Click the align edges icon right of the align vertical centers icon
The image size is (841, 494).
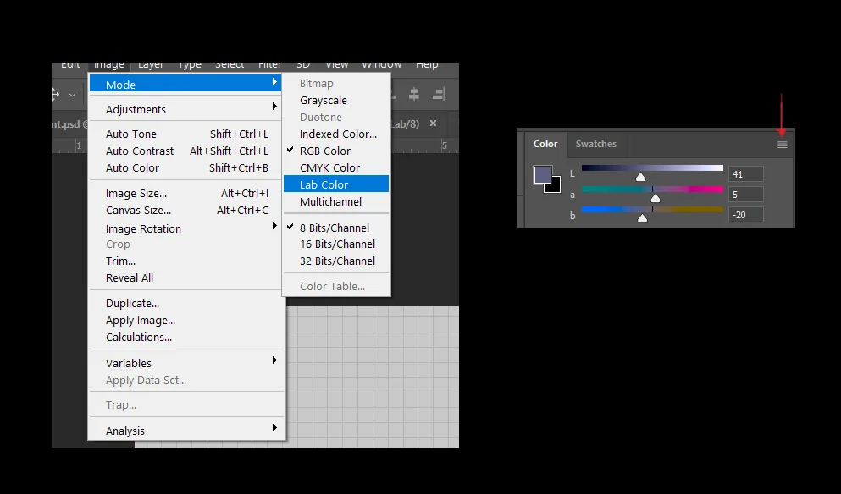point(438,94)
